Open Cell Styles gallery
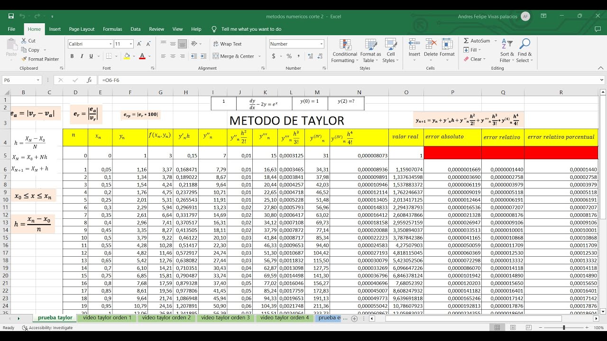Viewport: 607px width, 341px height. click(x=390, y=50)
